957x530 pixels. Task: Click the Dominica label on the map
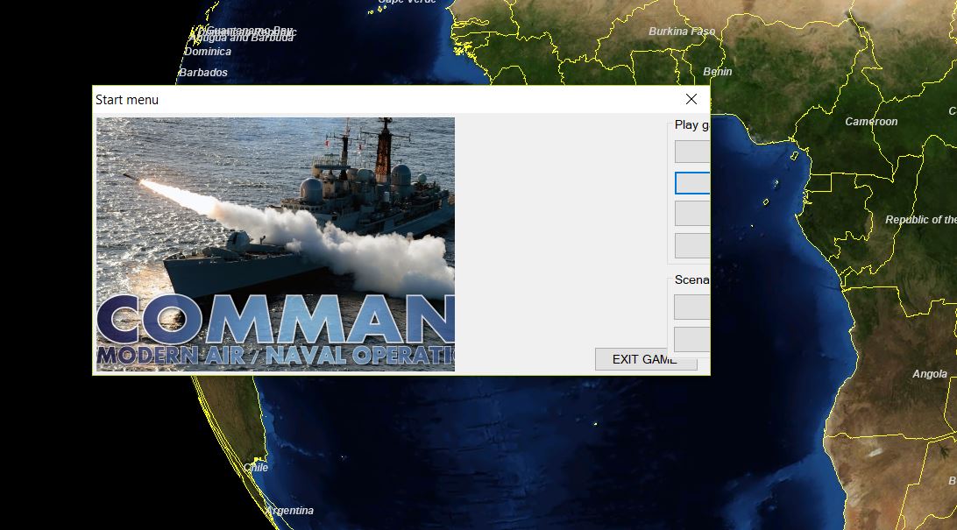tap(208, 51)
